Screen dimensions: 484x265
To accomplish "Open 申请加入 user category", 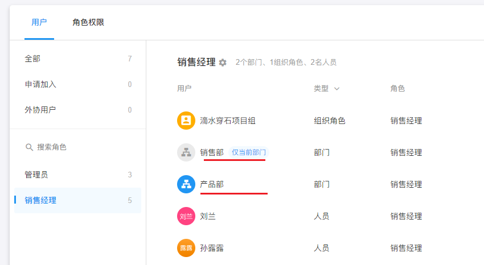I will point(40,84).
